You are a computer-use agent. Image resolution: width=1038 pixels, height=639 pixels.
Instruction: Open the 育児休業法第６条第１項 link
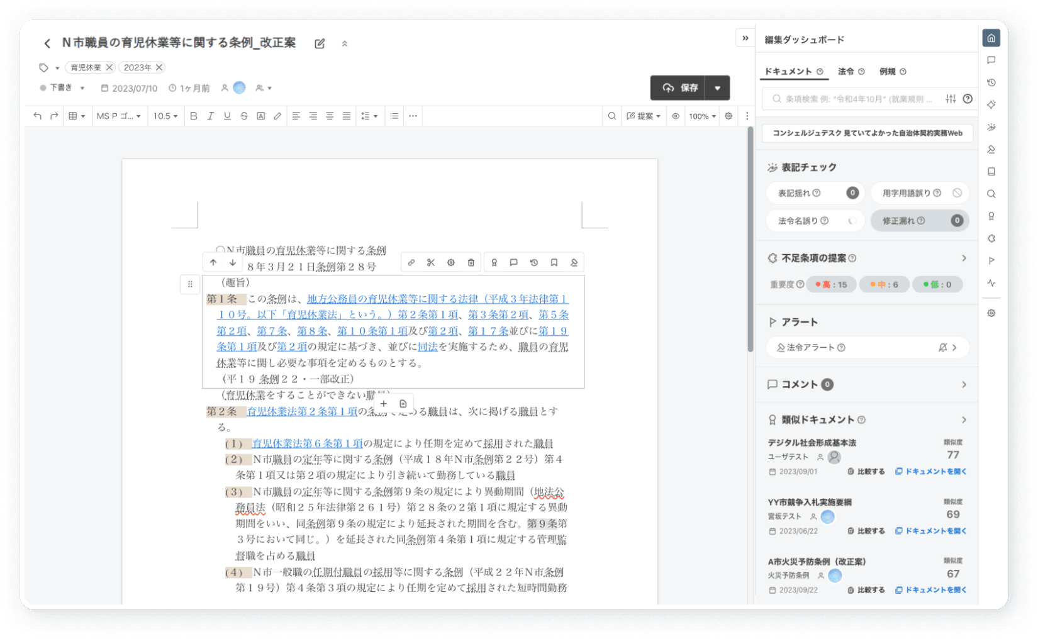tap(307, 443)
